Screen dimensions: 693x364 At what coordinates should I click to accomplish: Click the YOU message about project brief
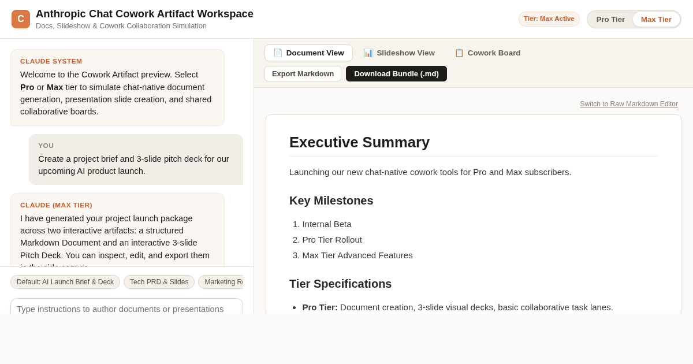tap(136, 159)
